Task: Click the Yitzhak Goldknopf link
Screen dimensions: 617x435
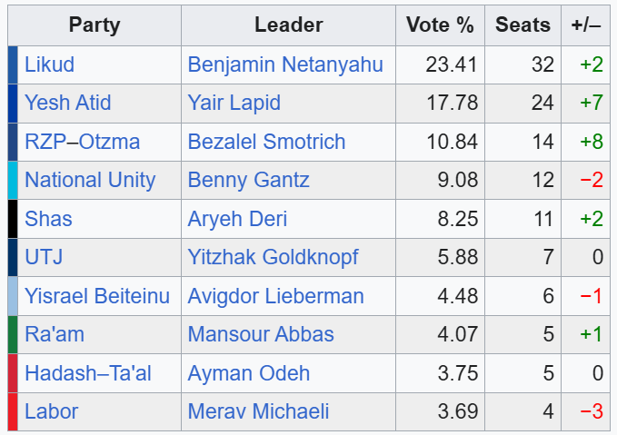Action: 273,258
